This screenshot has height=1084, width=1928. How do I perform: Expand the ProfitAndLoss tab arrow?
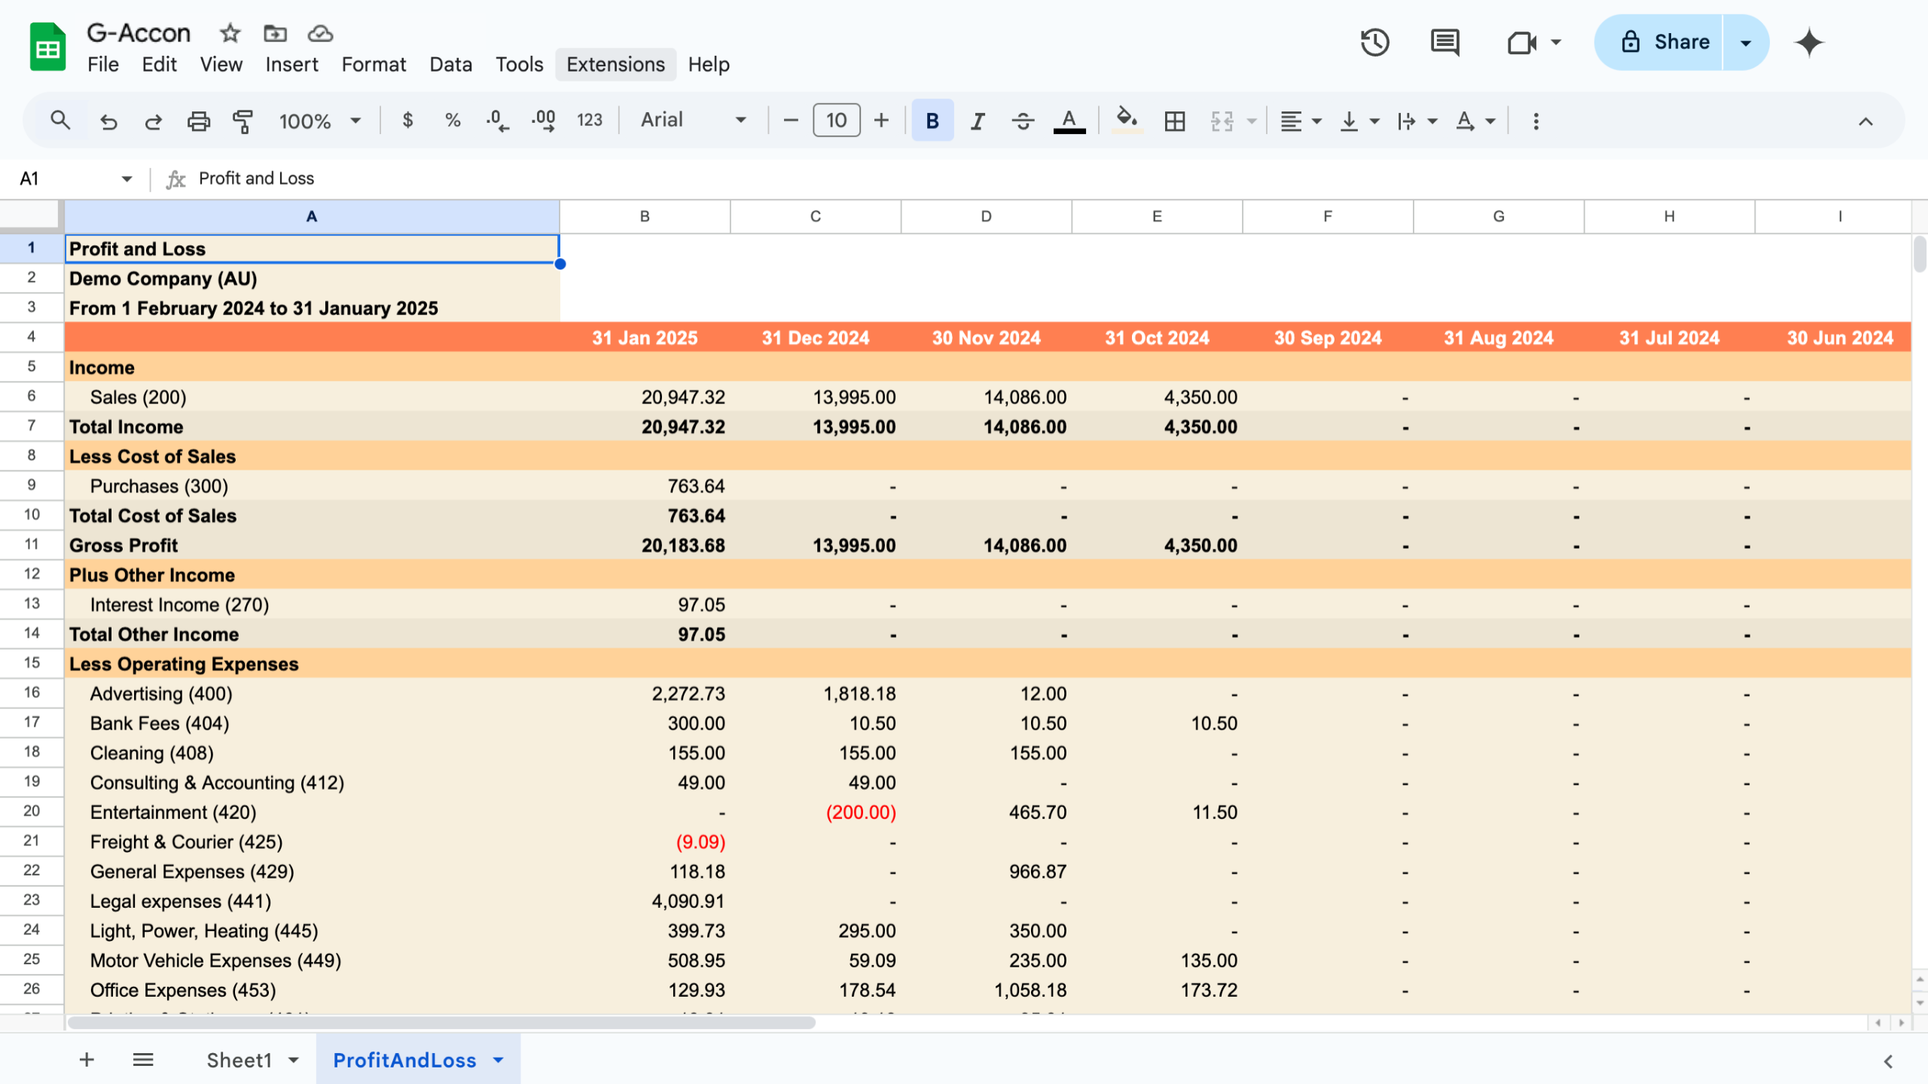498,1060
